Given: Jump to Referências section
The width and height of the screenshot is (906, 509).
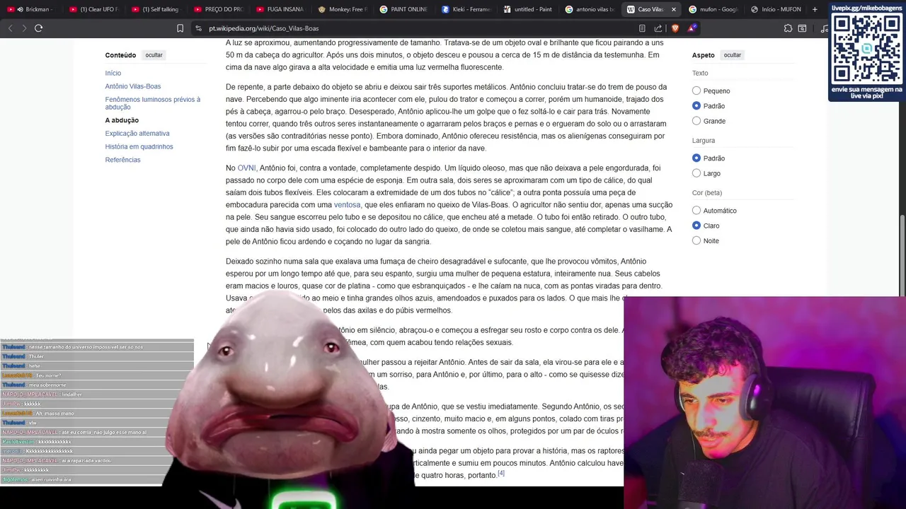Looking at the screenshot, I should click(122, 160).
